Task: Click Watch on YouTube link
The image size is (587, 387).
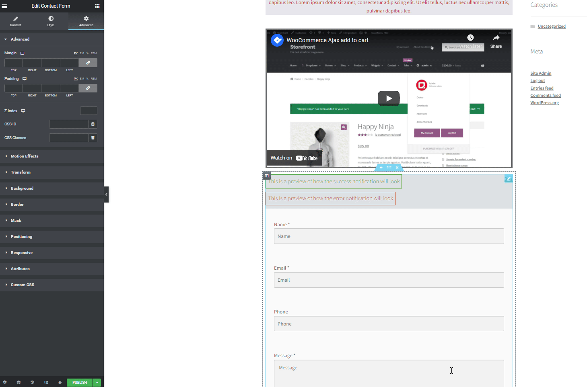Action: (294, 158)
